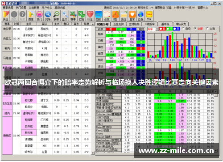Click the 赛事 Excel export icon
Image resolution: width=223 pixels, height=162 pixels.
pos(73,16)
